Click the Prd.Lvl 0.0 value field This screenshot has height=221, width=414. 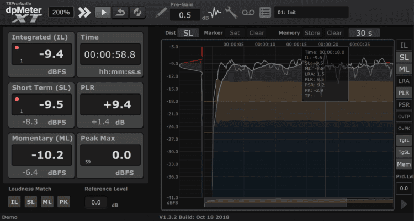point(404,189)
